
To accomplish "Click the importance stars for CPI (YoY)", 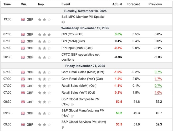I will pyautogui.click(x=44, y=34).
